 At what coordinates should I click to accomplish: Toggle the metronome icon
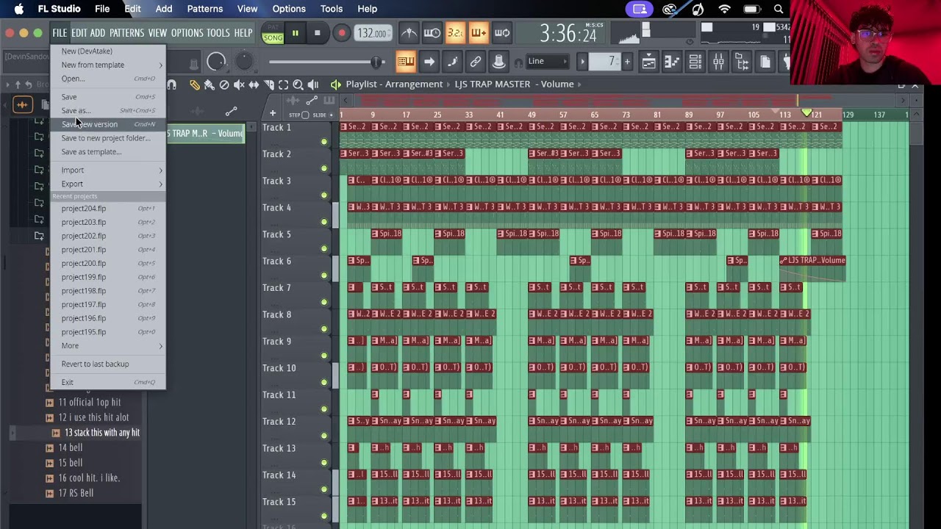click(x=409, y=33)
